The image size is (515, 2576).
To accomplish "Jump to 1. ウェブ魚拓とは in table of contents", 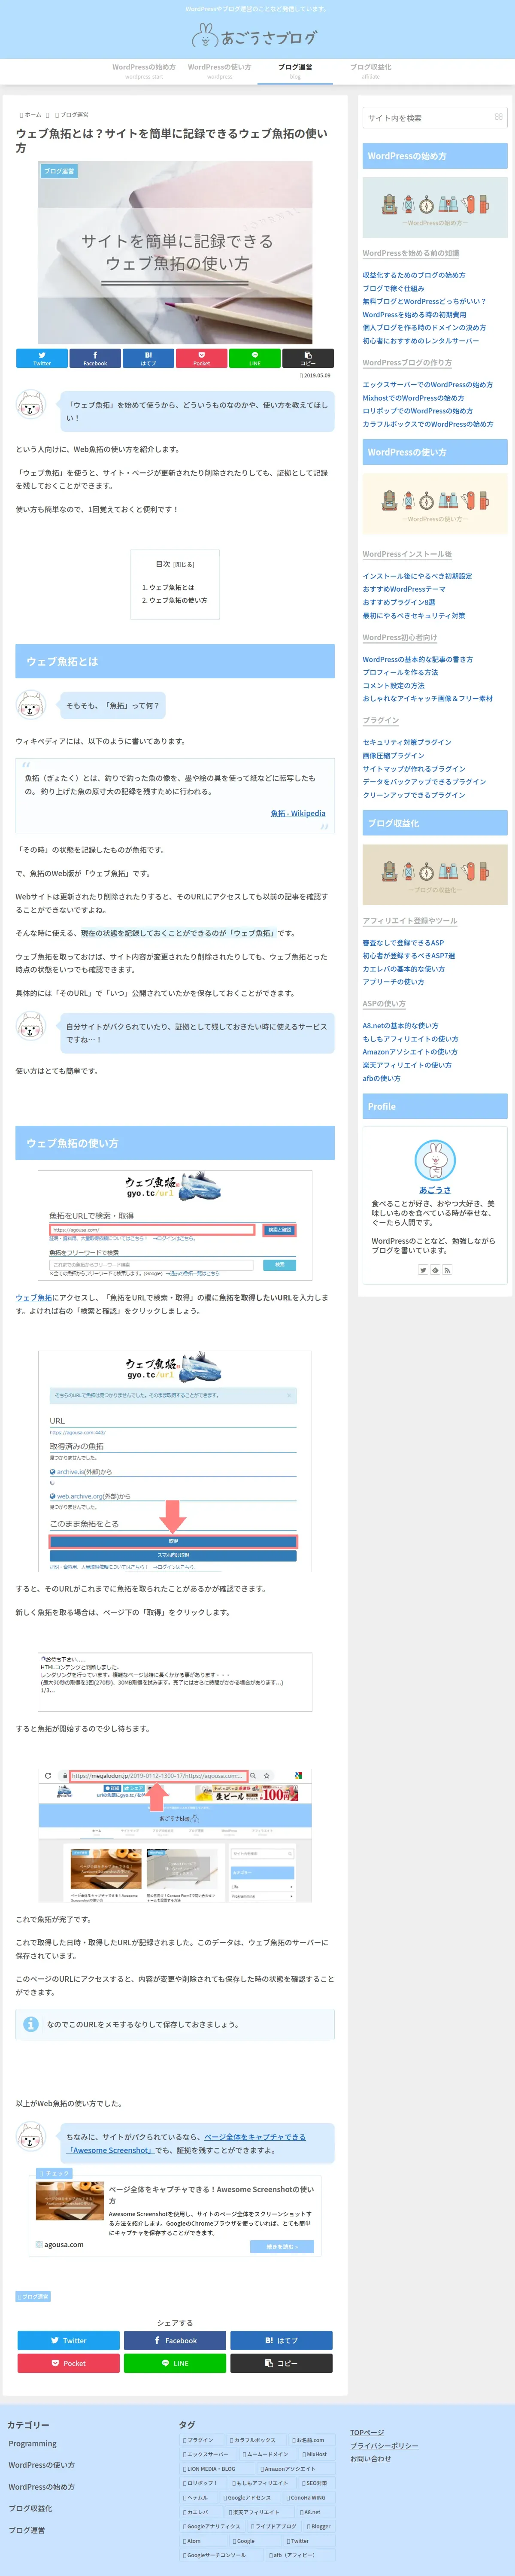I will tap(168, 588).
